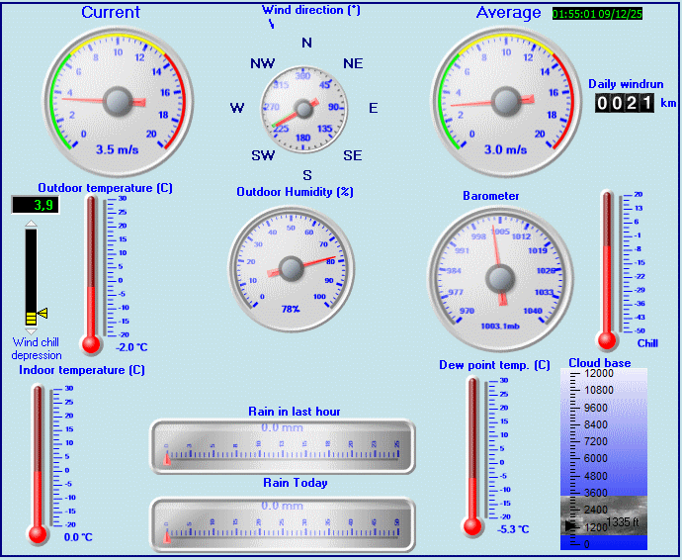Viewport: 682px width, 560px height.
Task: Click the Current heading label
Action: pyautogui.click(x=111, y=13)
